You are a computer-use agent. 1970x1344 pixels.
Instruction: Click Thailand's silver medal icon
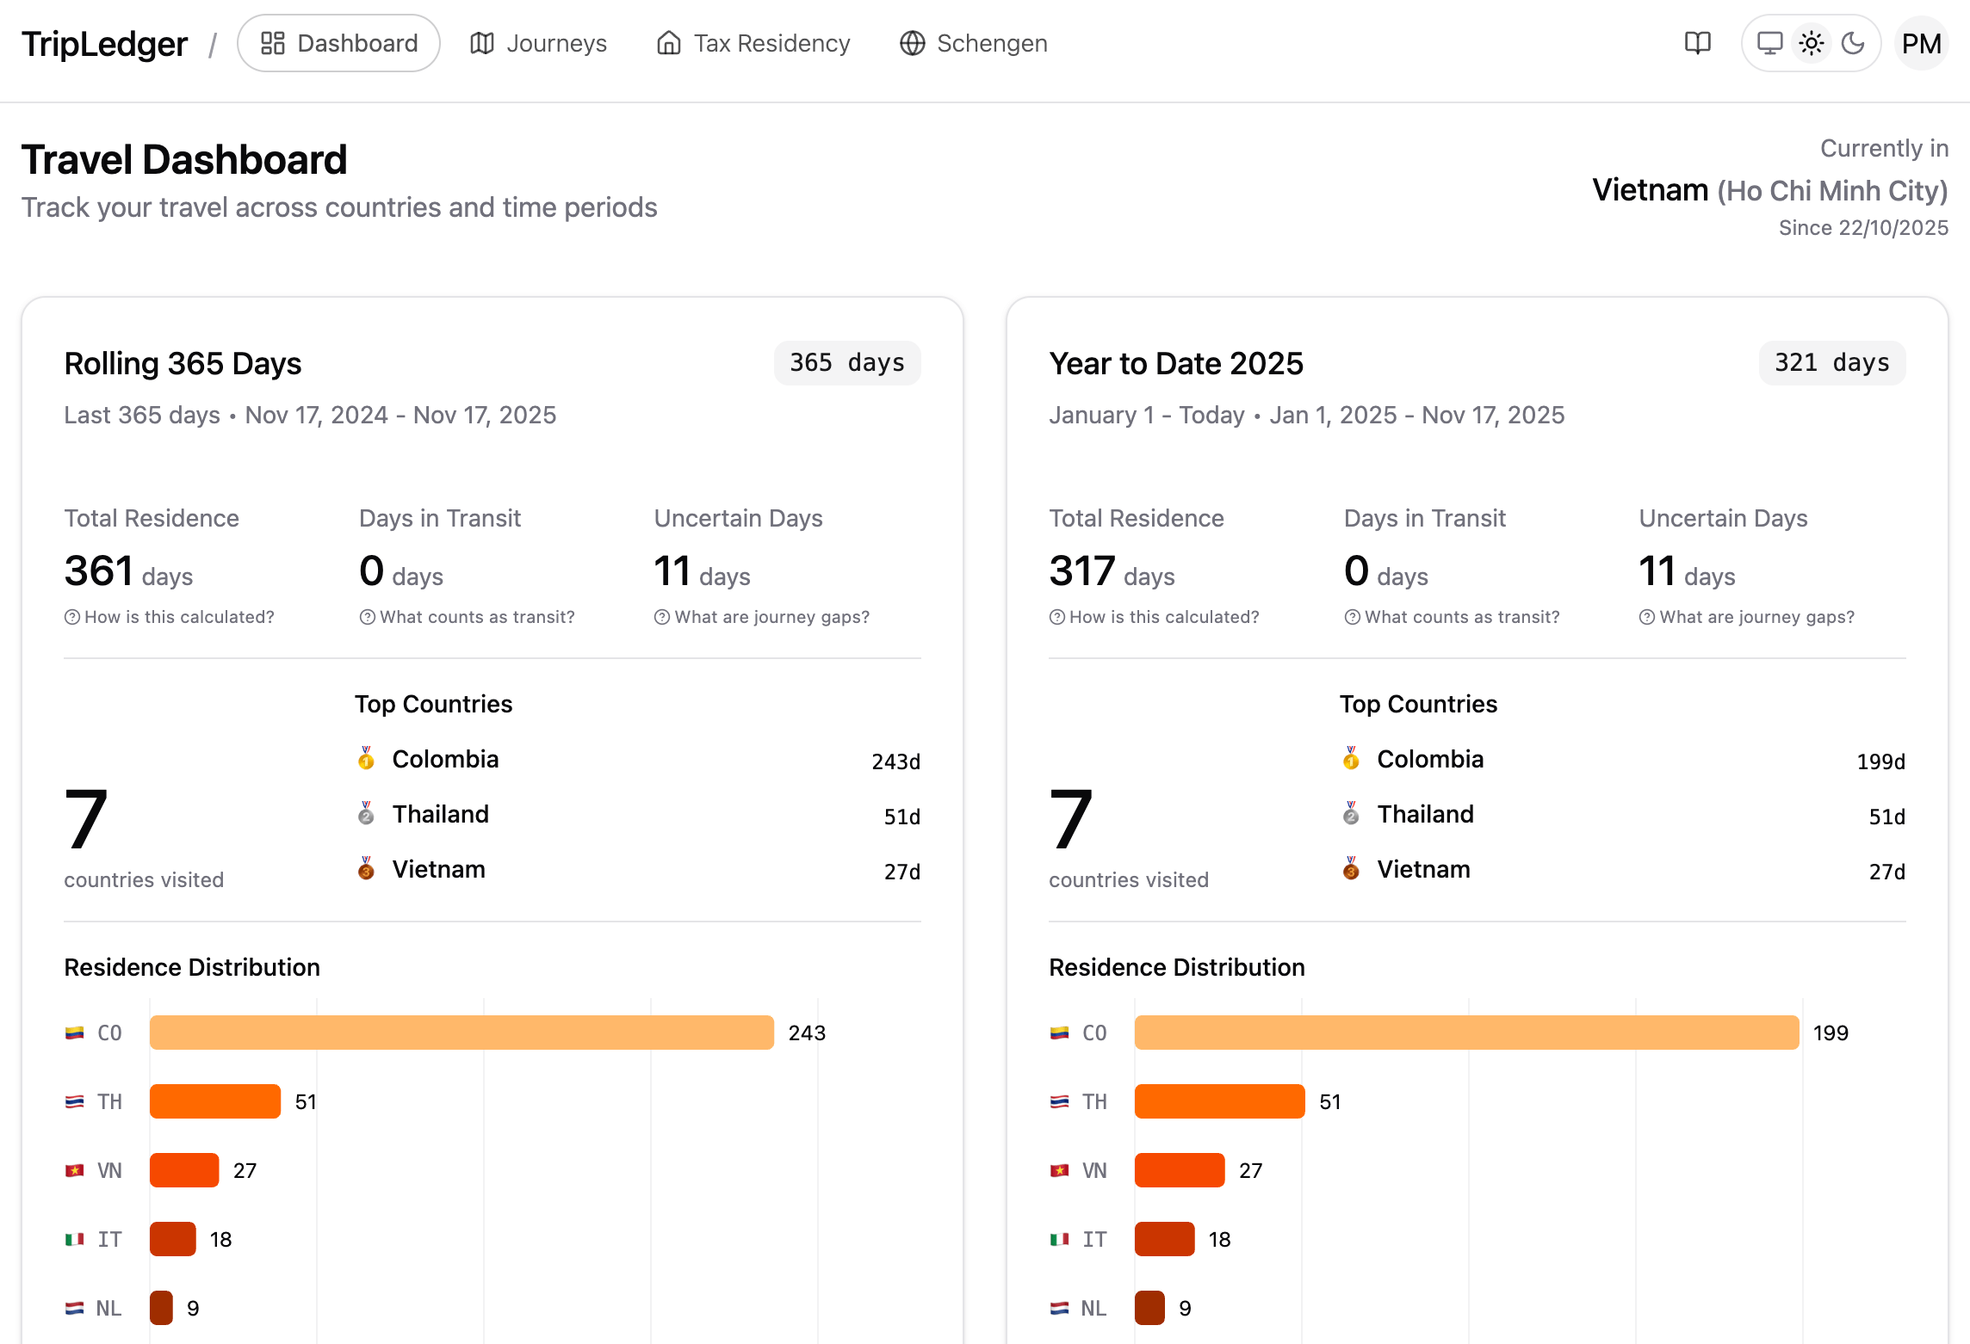click(367, 816)
